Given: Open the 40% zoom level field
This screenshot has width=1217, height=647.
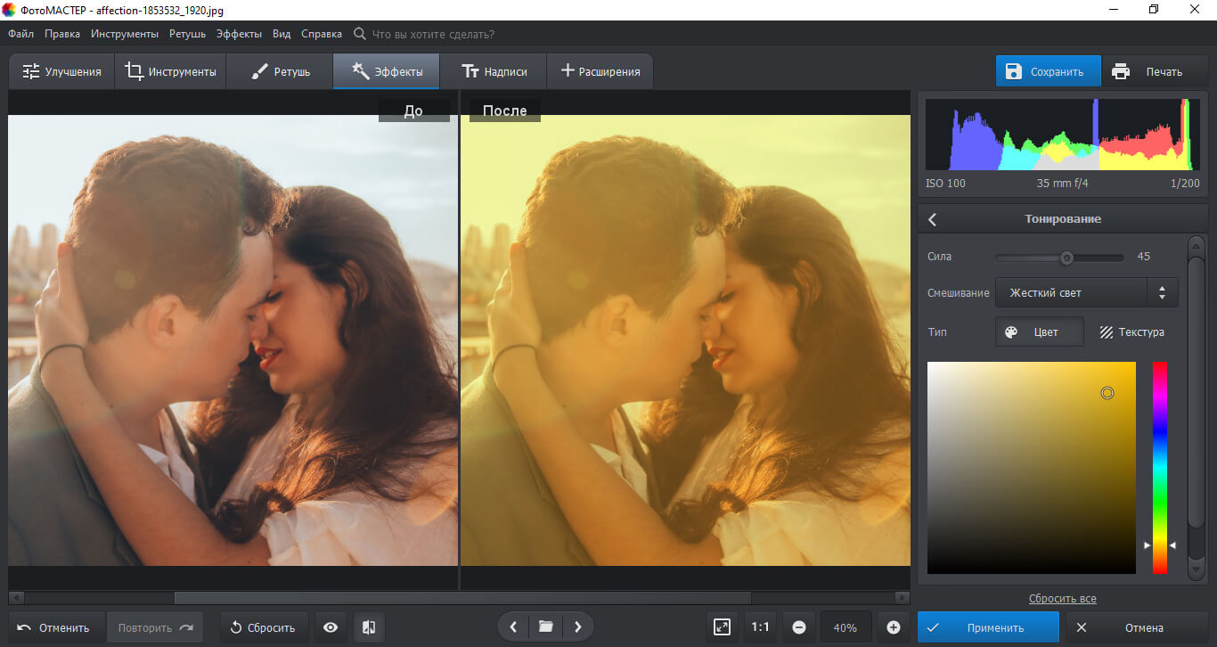Looking at the screenshot, I should point(845,627).
